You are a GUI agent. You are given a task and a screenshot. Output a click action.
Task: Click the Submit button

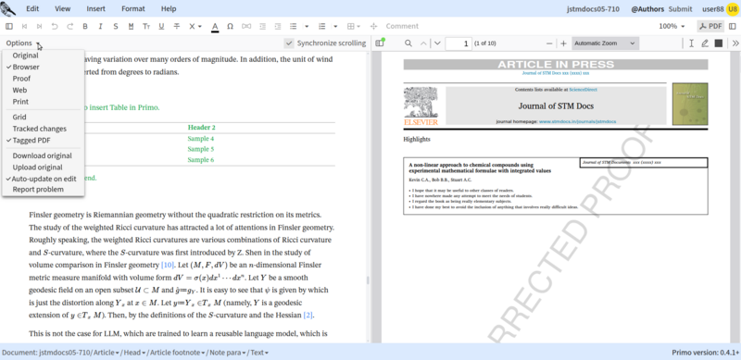point(681,8)
